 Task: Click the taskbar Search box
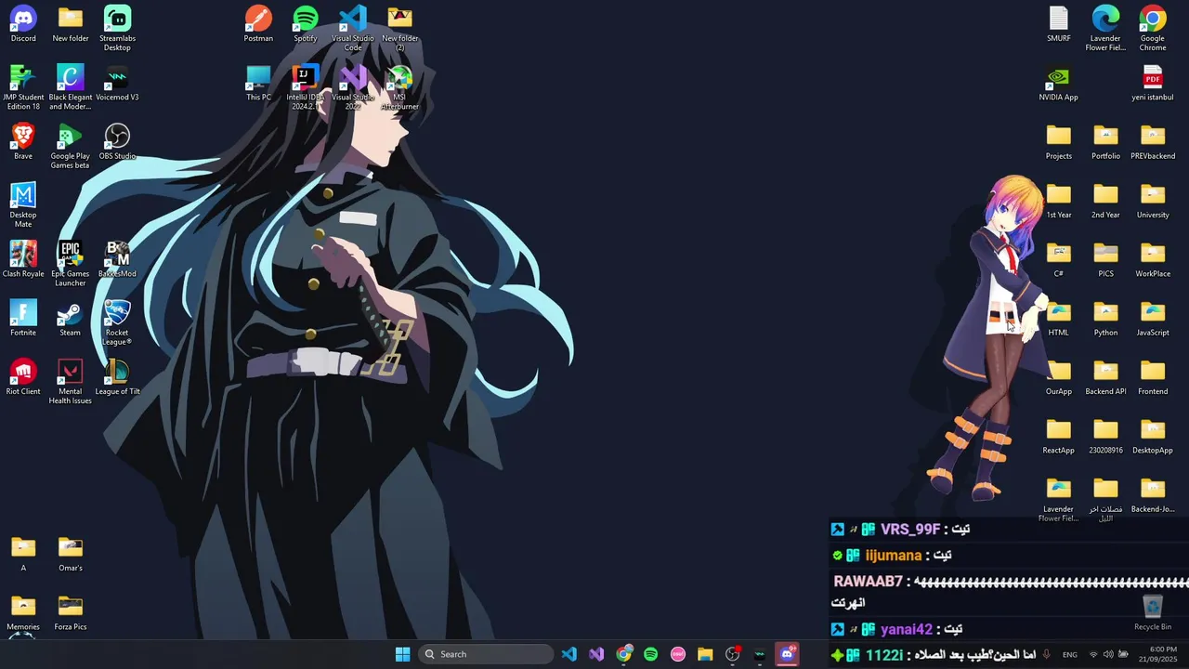485,654
